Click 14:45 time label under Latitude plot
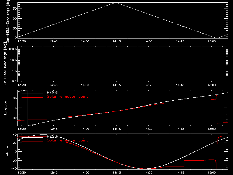 (x=180, y=173)
